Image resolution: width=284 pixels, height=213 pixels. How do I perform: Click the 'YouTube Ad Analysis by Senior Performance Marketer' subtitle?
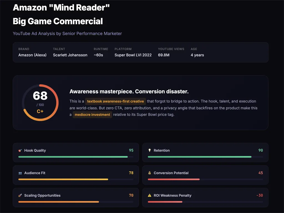[x=67, y=34]
